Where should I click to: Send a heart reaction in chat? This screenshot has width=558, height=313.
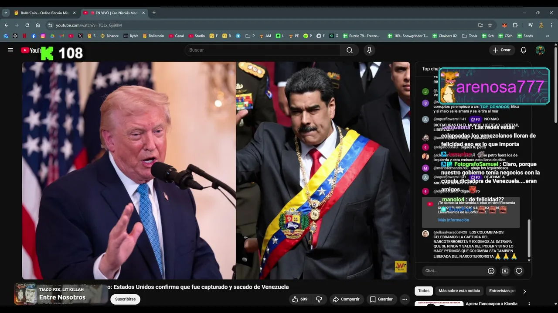[x=519, y=271]
